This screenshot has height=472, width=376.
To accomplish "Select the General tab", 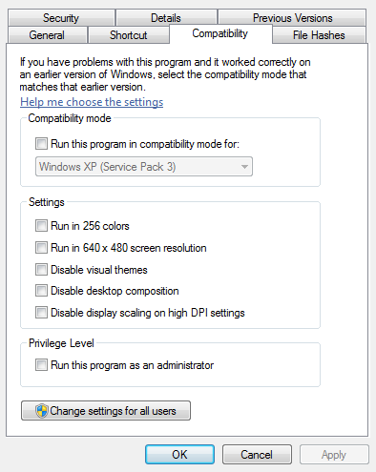I will click(48, 35).
